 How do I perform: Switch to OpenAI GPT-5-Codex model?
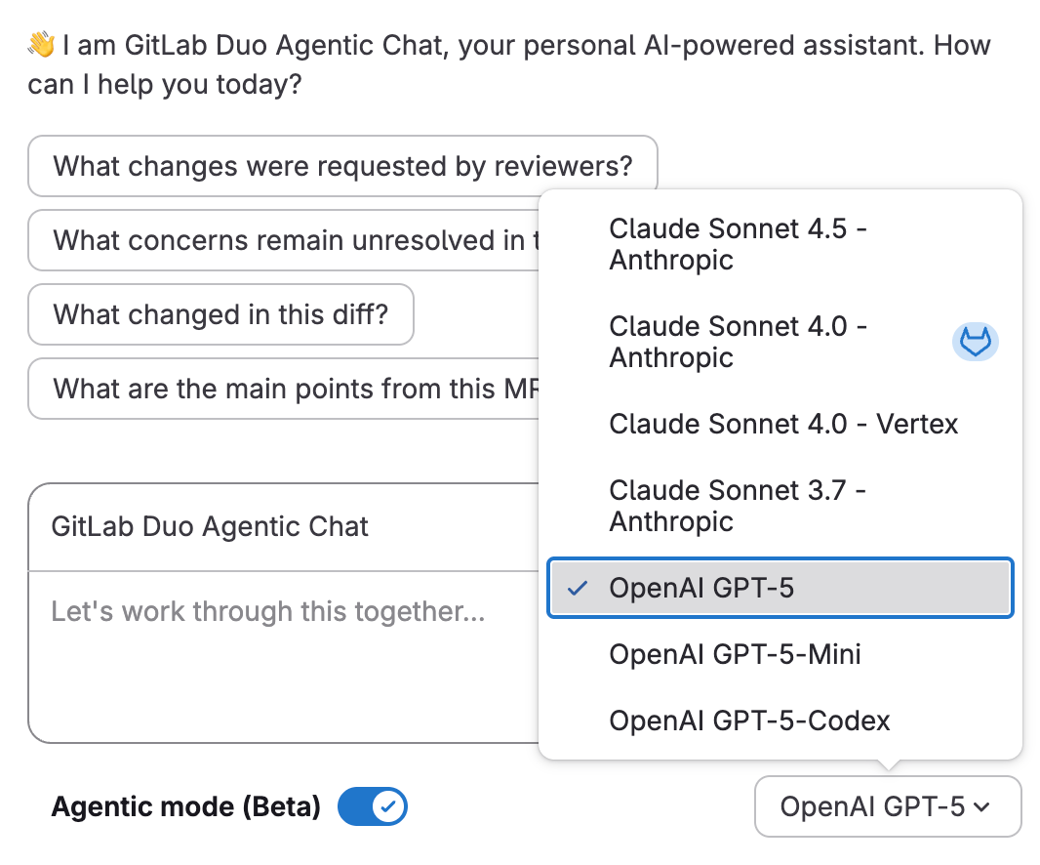pos(749,721)
